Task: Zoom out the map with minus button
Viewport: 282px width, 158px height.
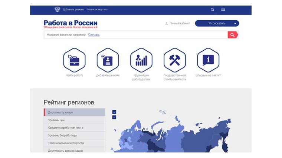Action: point(114,117)
